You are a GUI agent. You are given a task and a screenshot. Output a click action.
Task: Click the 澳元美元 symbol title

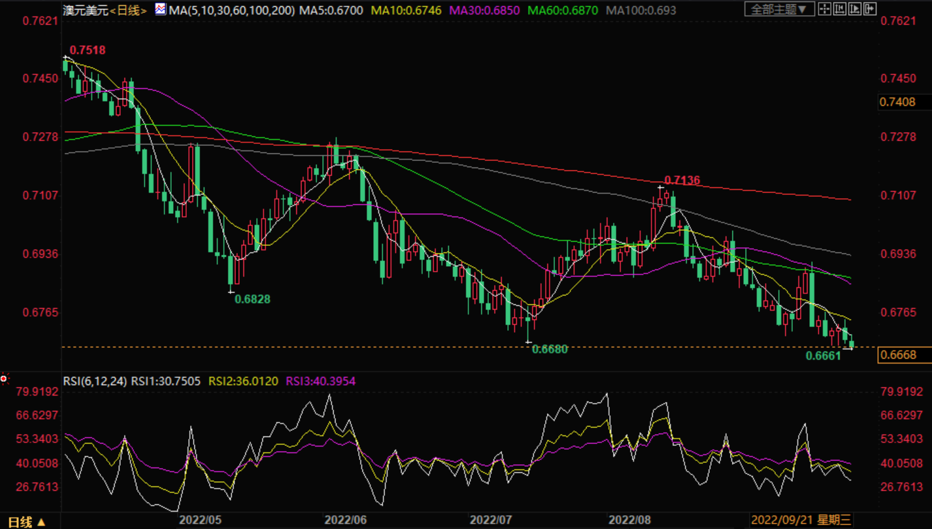(86, 10)
